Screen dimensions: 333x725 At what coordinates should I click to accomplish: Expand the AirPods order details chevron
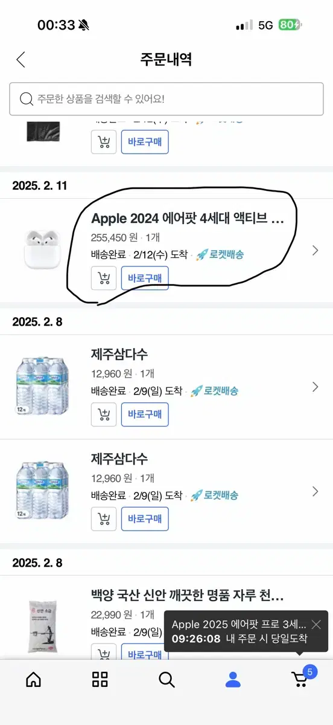click(x=315, y=250)
